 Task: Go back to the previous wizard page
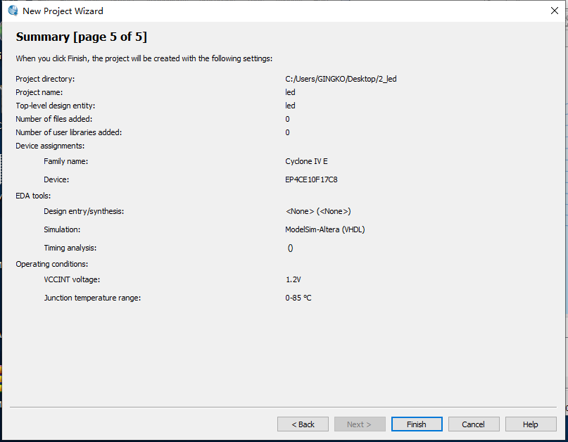[x=303, y=424]
